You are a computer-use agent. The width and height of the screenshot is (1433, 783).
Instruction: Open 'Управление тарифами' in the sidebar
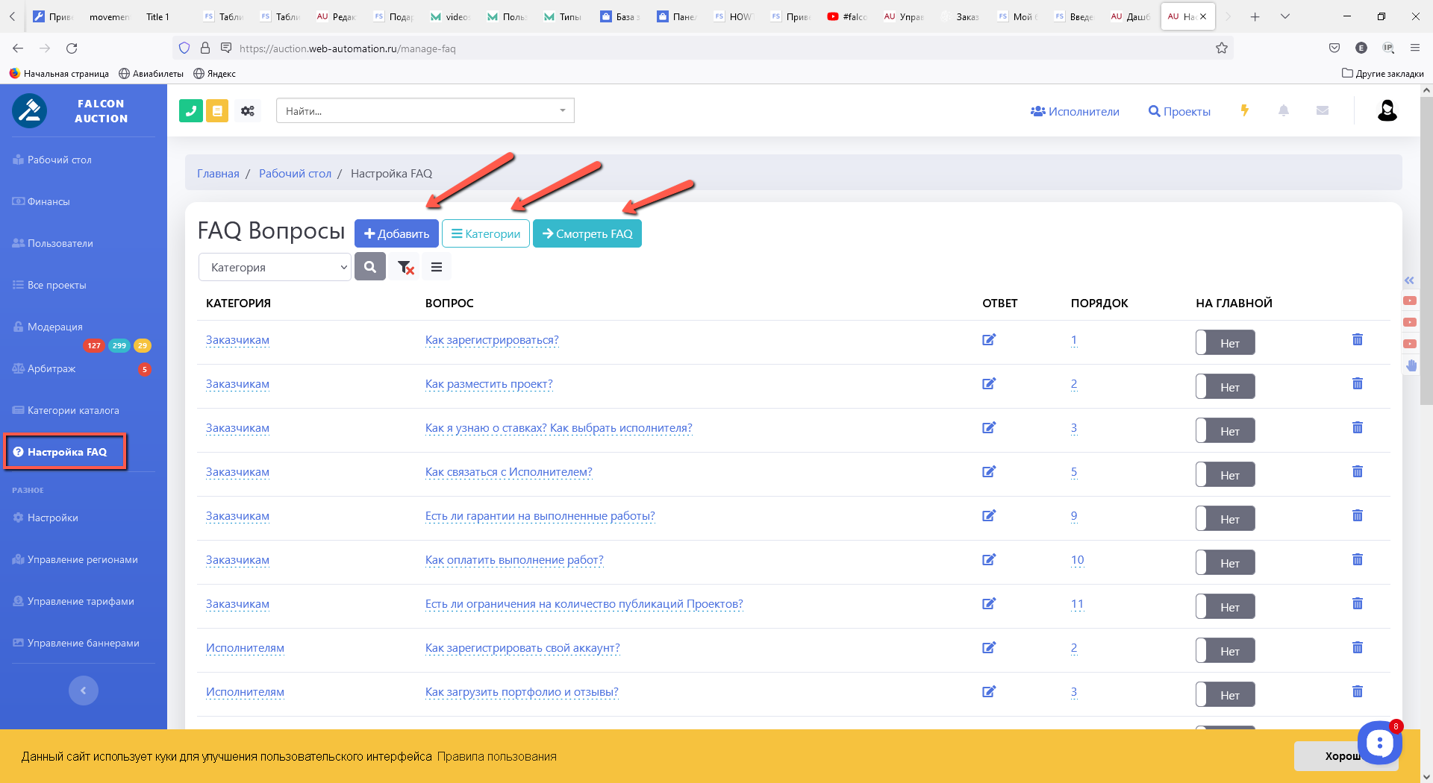point(81,601)
